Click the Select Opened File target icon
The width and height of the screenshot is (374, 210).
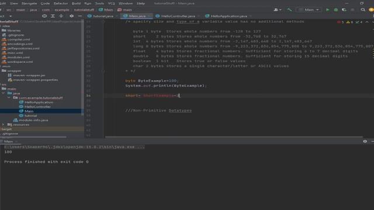click(x=44, y=16)
